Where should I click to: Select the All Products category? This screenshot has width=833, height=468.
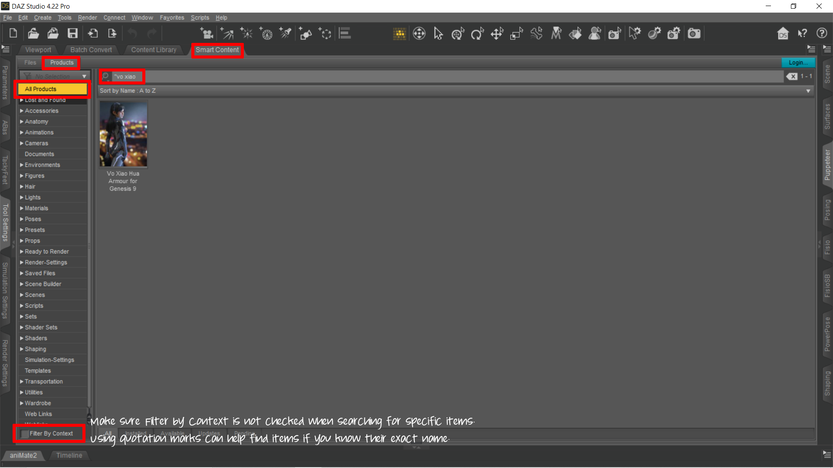click(x=52, y=89)
